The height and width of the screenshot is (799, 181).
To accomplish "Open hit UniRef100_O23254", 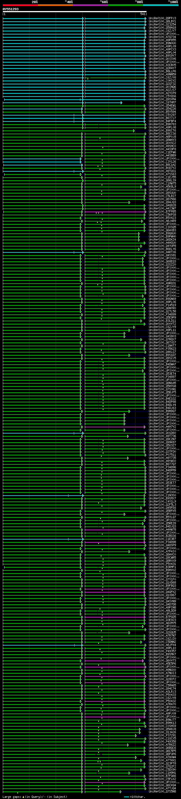I will 162,24.
